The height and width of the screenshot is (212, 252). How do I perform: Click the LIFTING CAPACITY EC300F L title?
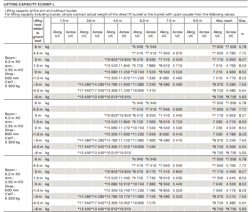point(29,4)
